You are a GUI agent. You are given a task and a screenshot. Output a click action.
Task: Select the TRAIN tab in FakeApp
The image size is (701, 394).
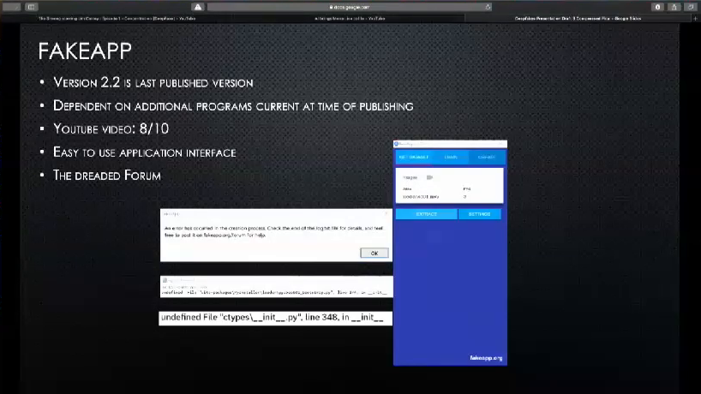(x=451, y=158)
